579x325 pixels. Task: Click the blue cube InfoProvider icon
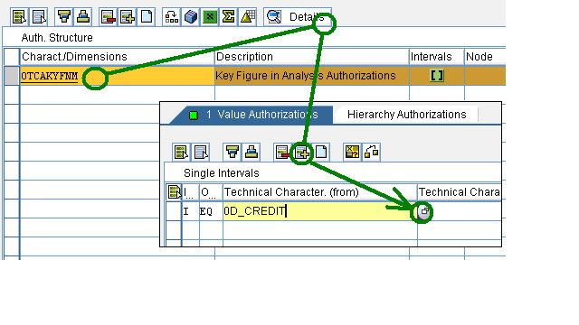[191, 17]
